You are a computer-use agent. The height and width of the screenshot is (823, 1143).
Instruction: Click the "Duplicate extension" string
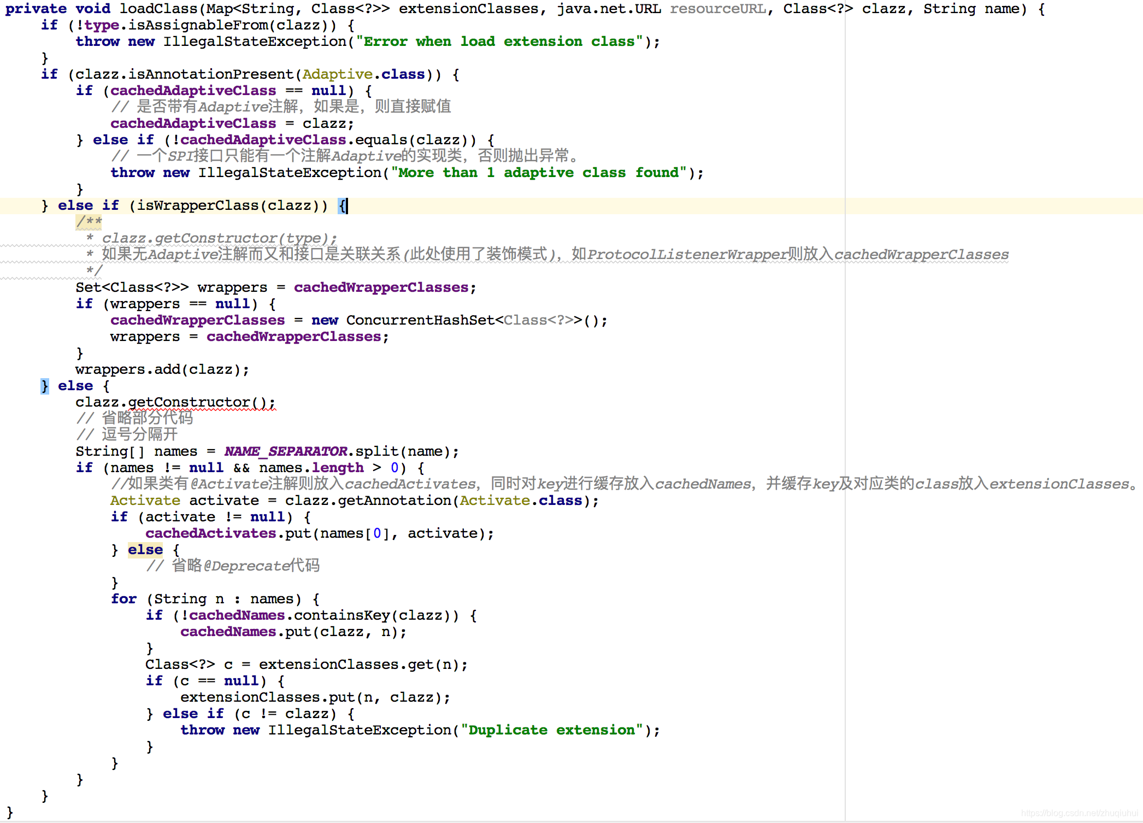pos(552,730)
